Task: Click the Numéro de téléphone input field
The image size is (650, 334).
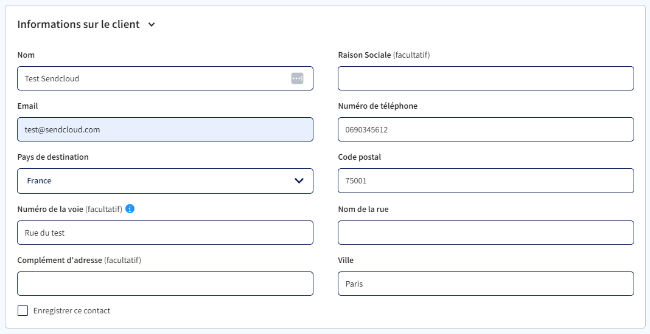Action: [x=486, y=129]
